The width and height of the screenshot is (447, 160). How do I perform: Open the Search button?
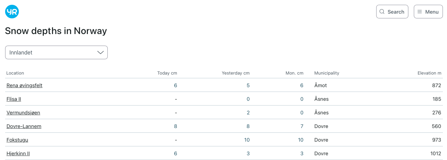[x=392, y=12]
